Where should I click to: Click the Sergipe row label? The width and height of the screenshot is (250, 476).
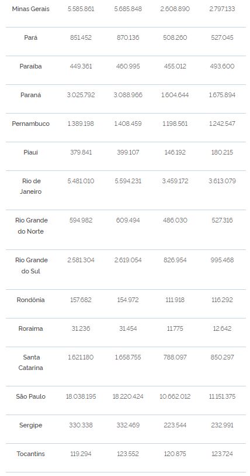coord(30,425)
